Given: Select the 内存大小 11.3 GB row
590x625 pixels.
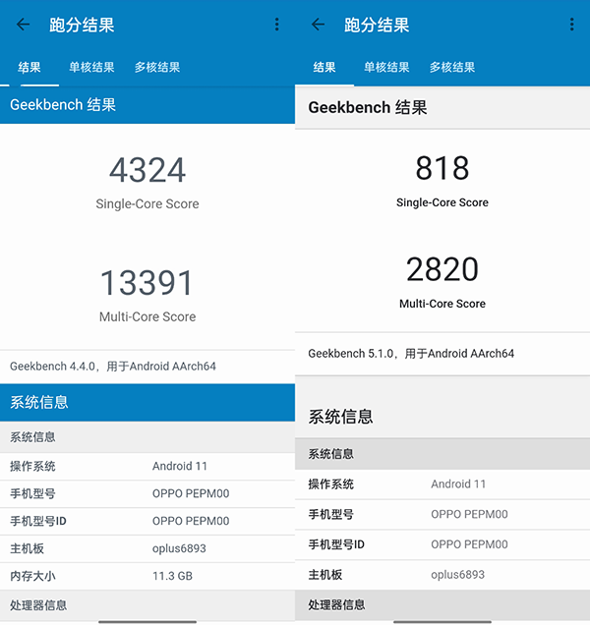Looking at the screenshot, I should tap(147, 576).
